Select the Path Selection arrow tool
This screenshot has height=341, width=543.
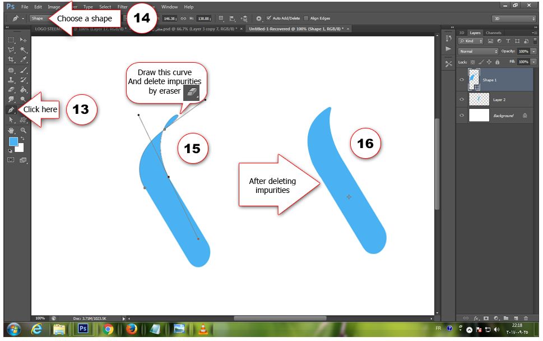click(x=11, y=120)
